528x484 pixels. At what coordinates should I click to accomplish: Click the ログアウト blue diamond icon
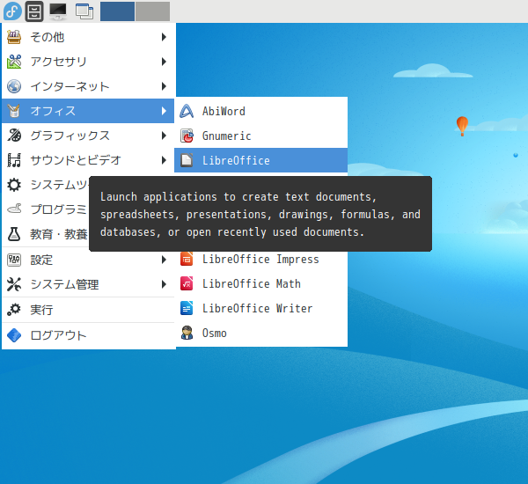coord(14,335)
